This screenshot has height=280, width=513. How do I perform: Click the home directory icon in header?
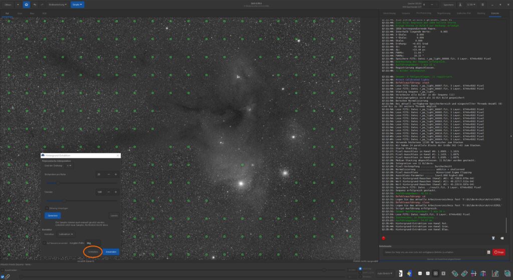[26, 4]
